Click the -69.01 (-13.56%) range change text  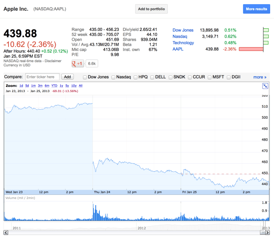click(x=65, y=91)
